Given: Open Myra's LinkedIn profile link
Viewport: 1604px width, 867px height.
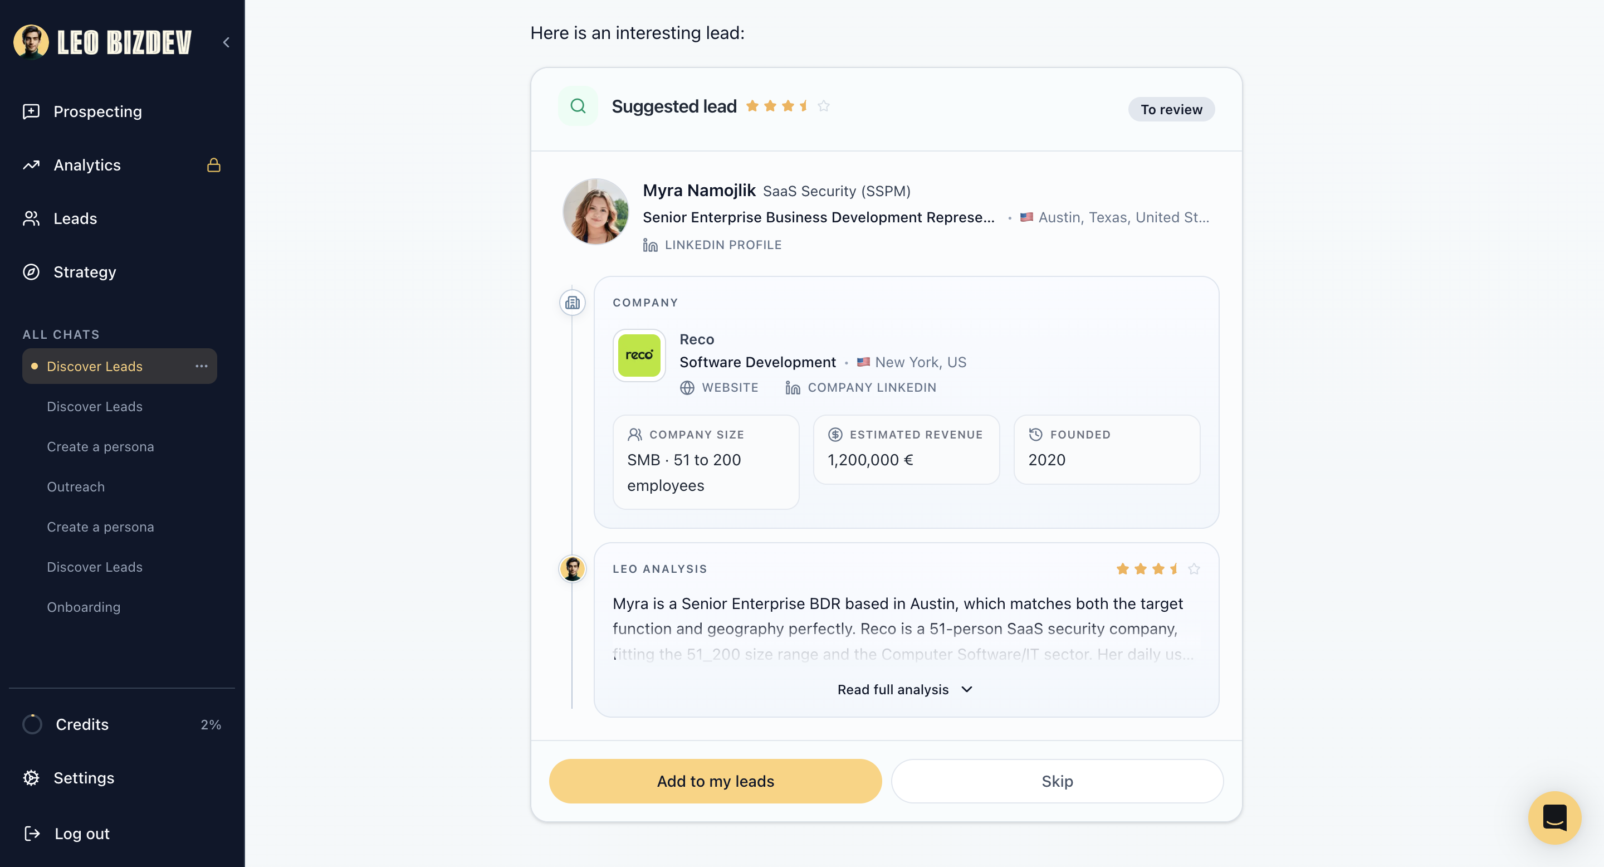Looking at the screenshot, I should (x=712, y=245).
